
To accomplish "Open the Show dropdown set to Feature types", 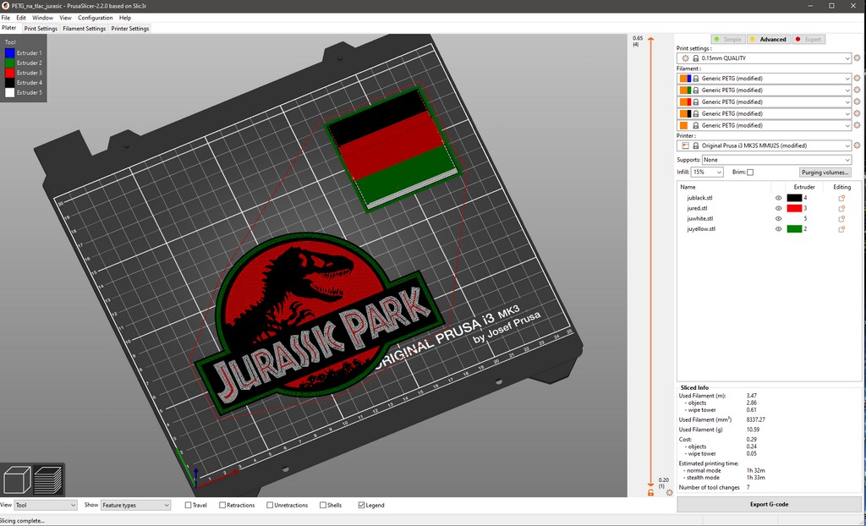I will (135, 505).
